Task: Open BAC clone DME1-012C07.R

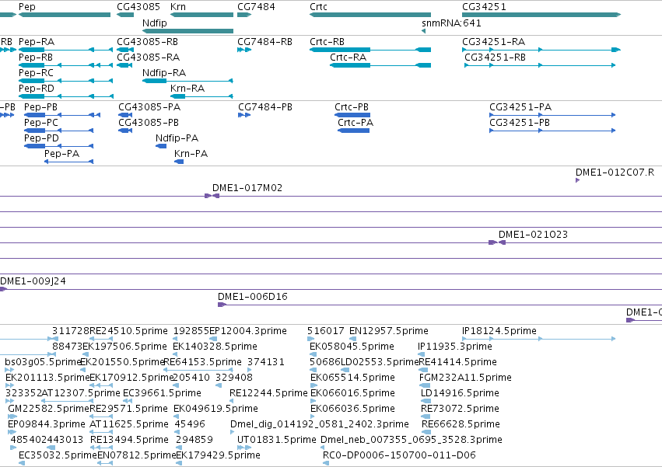Action: [x=615, y=173]
